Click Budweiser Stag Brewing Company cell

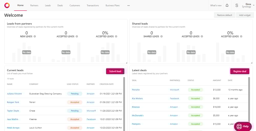[x=46, y=94]
